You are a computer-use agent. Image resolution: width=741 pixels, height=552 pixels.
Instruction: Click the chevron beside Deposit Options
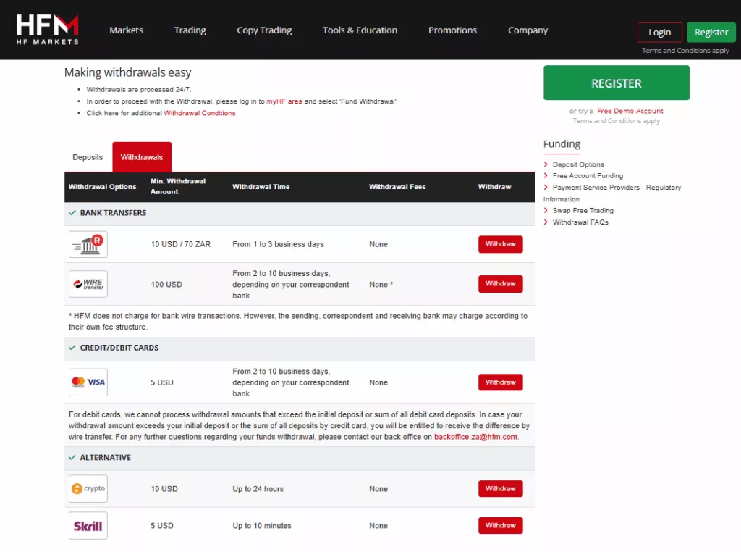546,164
